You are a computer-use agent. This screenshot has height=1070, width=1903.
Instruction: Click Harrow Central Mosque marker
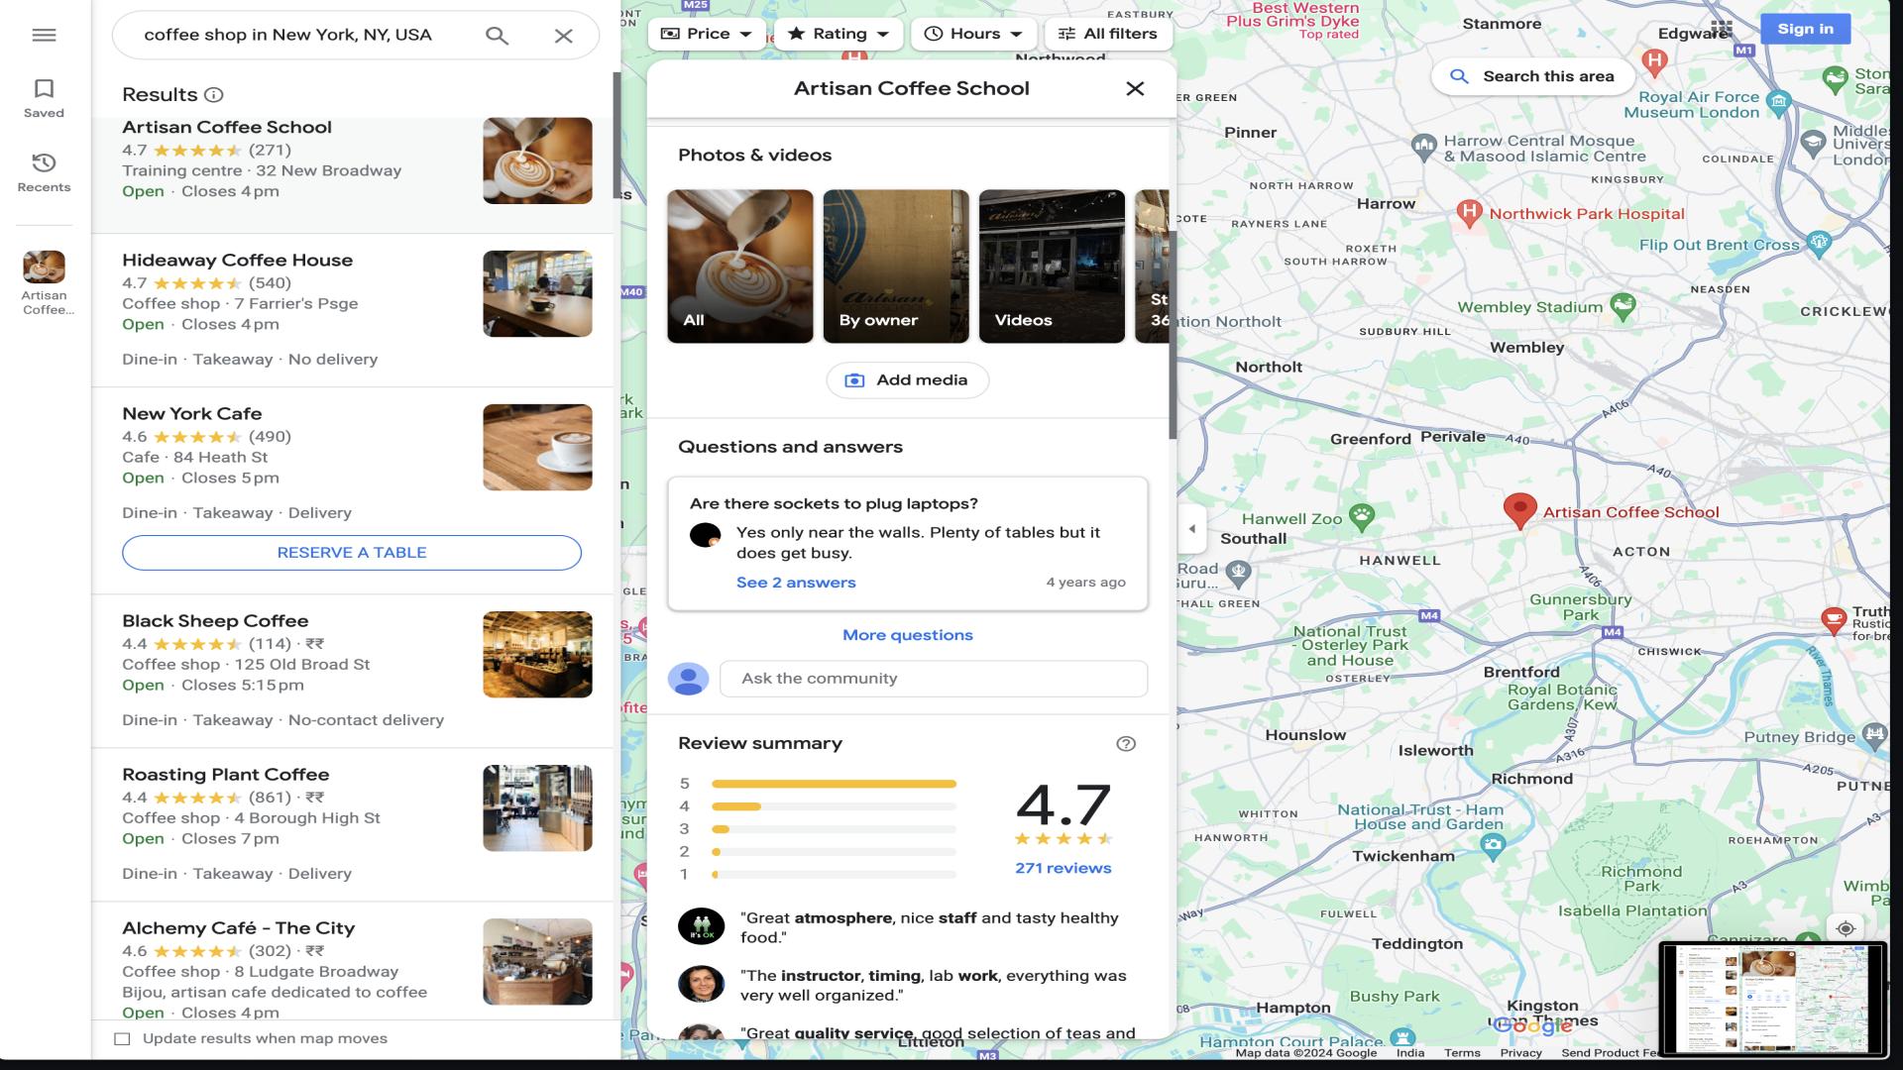(x=1424, y=148)
